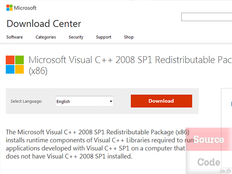Click the Visual C++ 2008 SP1 Redistributable title

click(x=130, y=65)
